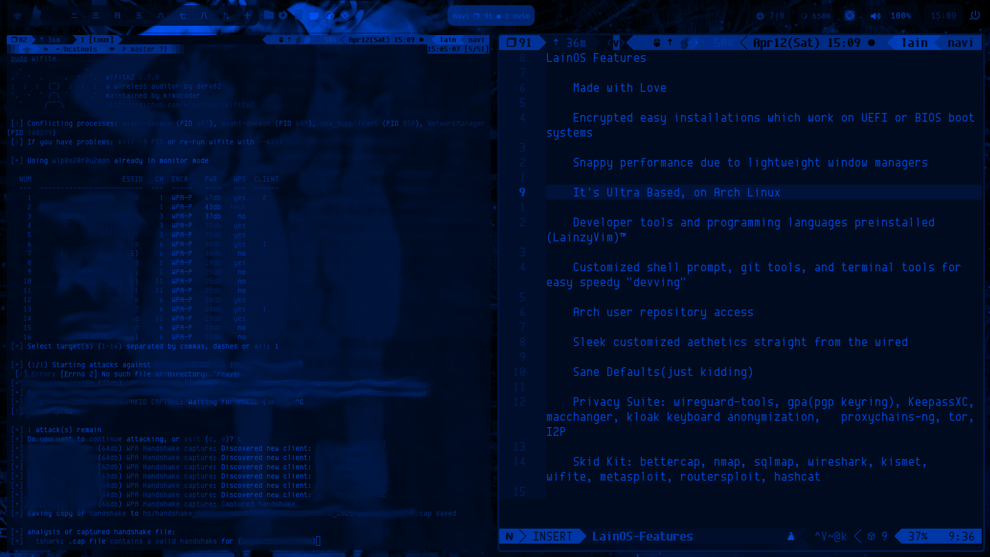Open the package updates indicator showing 7|0
This screenshot has width=990, height=557.
coord(770,16)
